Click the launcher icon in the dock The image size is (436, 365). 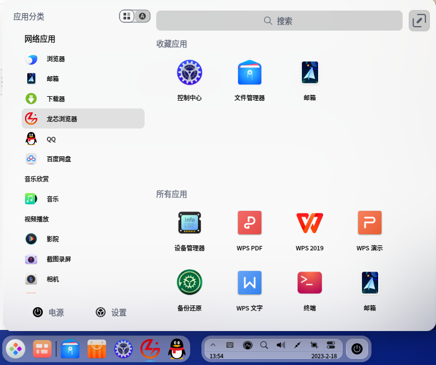(x=16, y=348)
